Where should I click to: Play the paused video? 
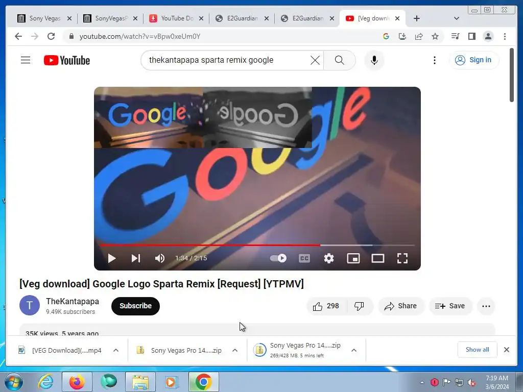click(x=112, y=258)
